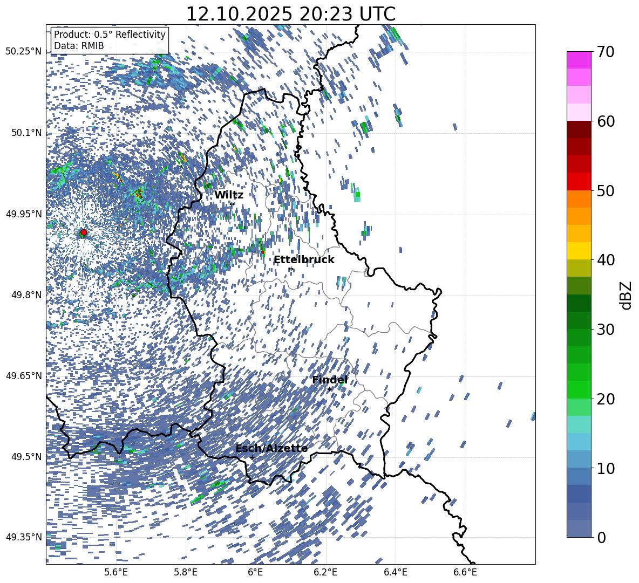The image size is (639, 583).
Task: Click the 49.65°N latitude tick label
Action: pyautogui.click(x=24, y=376)
